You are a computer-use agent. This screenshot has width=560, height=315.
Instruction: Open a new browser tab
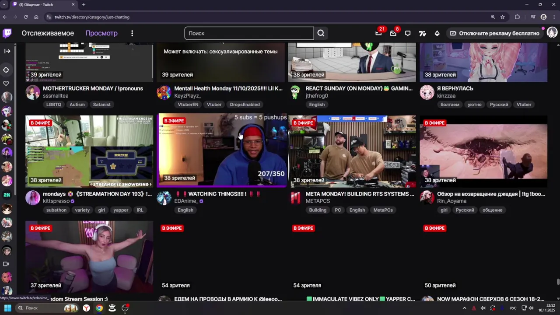click(x=84, y=4)
